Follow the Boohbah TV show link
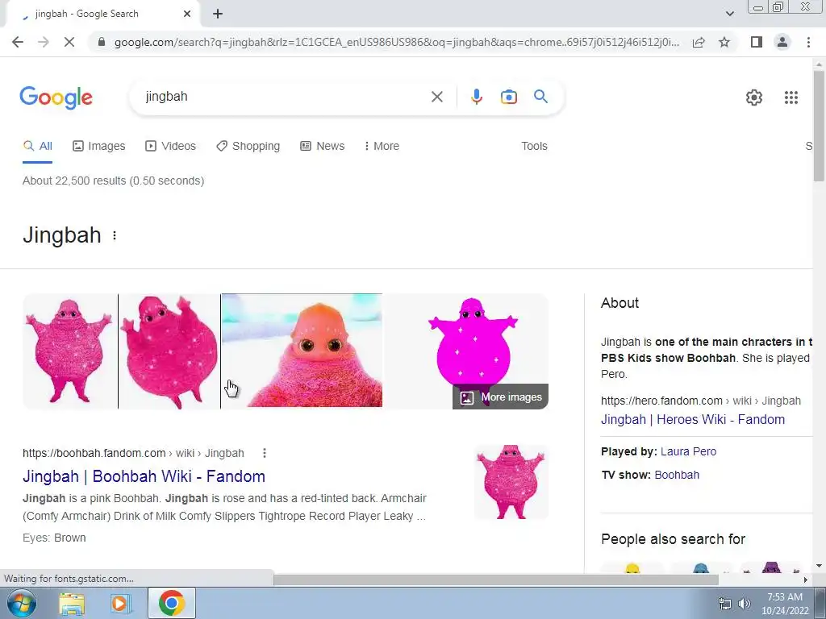Image resolution: width=826 pixels, height=619 pixels. 677,475
